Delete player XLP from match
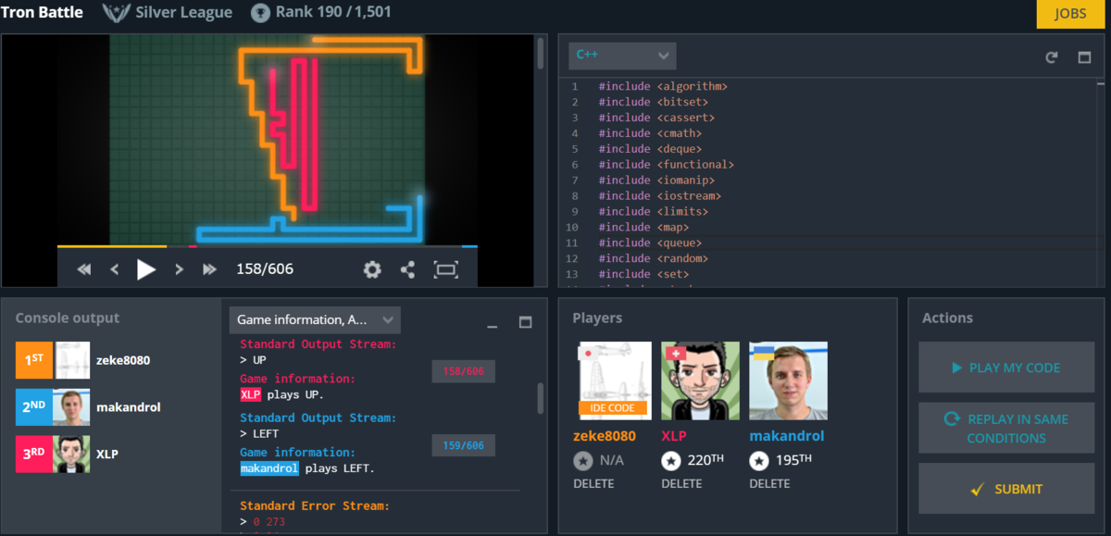 point(681,483)
